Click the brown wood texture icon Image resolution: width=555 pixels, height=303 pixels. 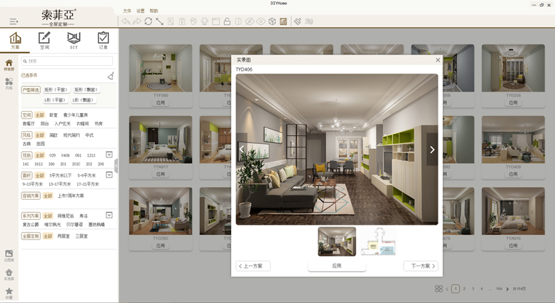coord(283,21)
